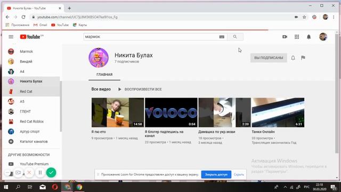This screenshot has height=192, width=341.
Task: Reload the page with refresh icon
Action: [23, 17]
